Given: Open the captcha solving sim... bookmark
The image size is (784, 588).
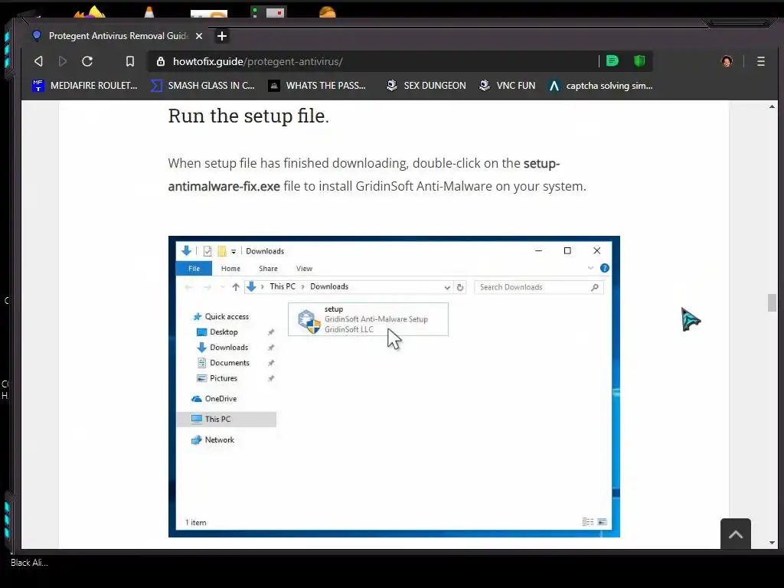Looking at the screenshot, I should tap(600, 86).
